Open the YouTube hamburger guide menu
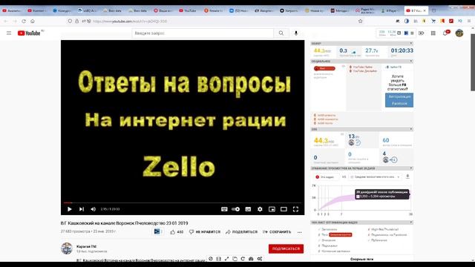The width and height of the screenshot is (475, 267). click(x=9, y=33)
